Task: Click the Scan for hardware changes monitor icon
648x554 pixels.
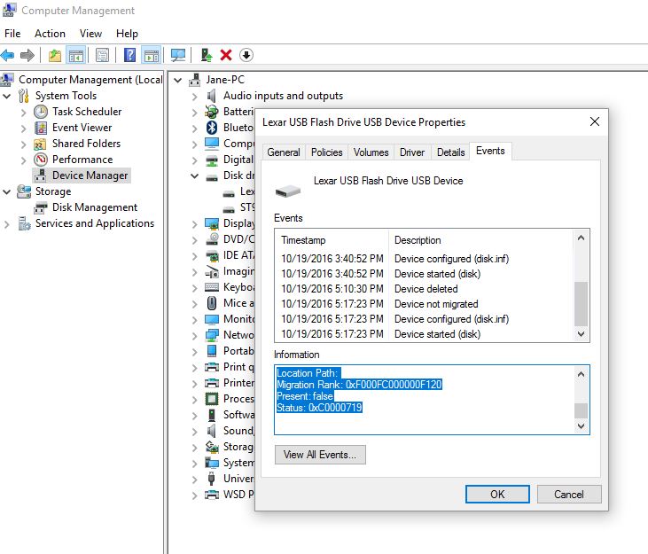Action: pyautogui.click(x=178, y=55)
